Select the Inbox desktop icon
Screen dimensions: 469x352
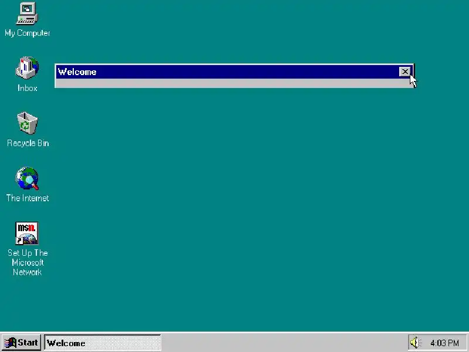point(27,68)
